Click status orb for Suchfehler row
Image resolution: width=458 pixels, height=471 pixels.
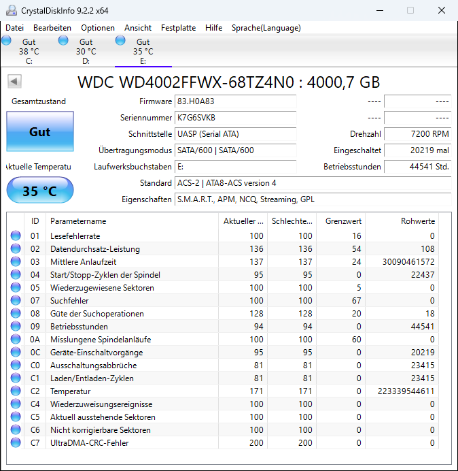point(16,300)
